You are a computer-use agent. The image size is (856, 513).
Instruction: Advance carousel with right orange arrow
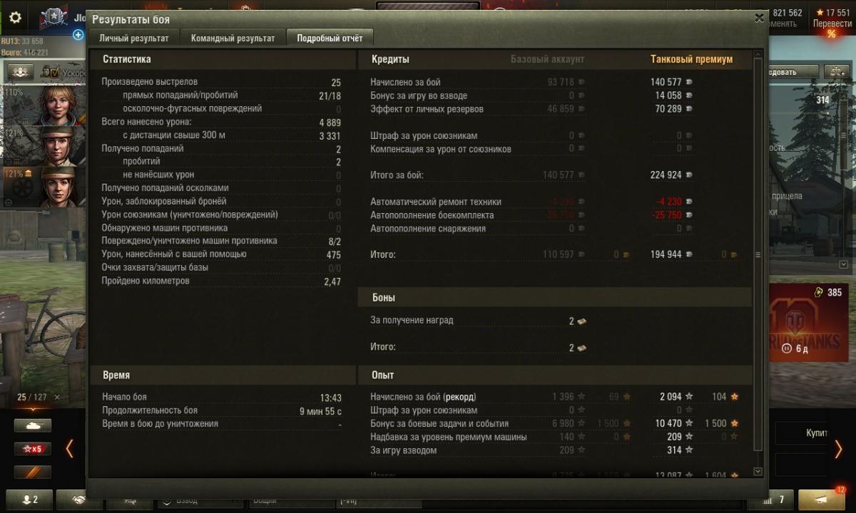pos(839,448)
